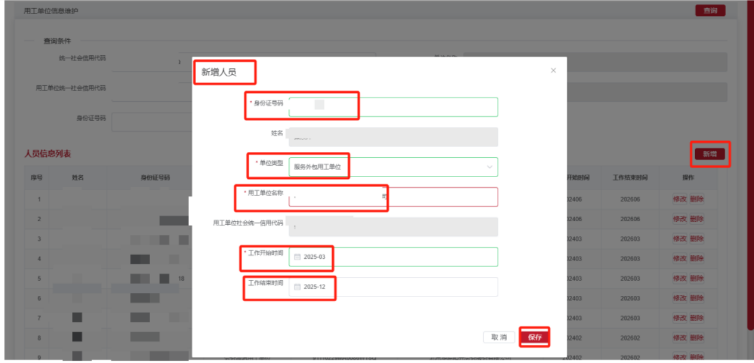Click the 取消 button

pos(499,338)
